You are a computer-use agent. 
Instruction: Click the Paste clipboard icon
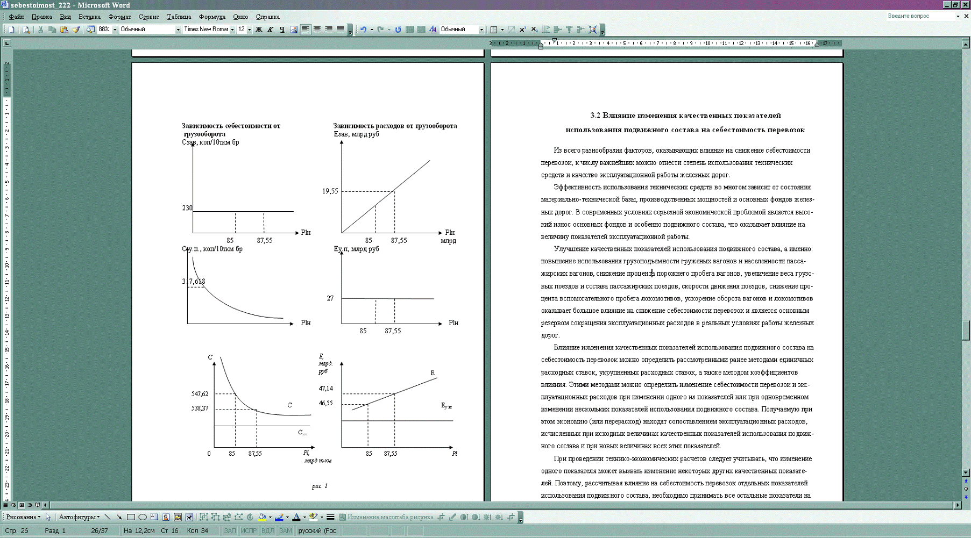(64, 30)
